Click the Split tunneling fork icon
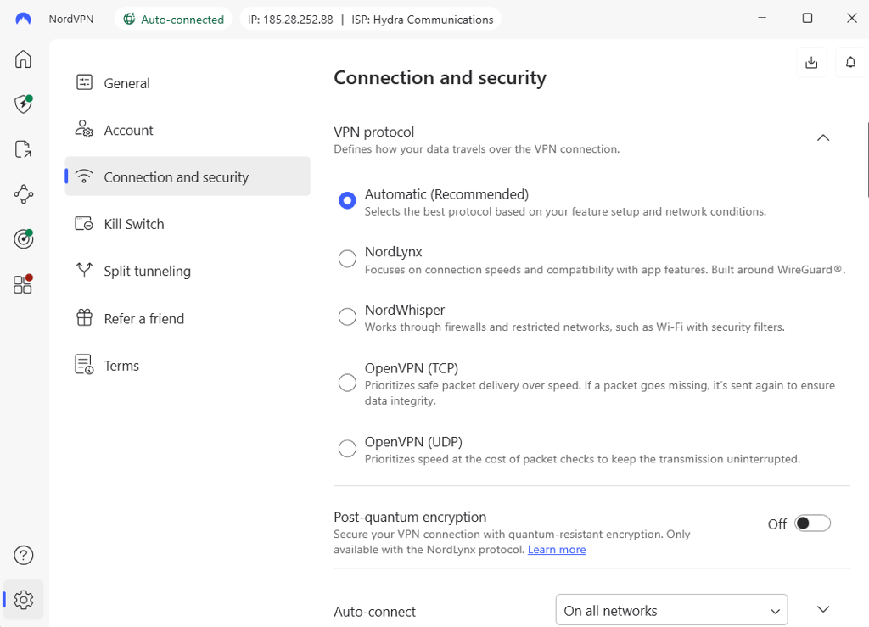The height and width of the screenshot is (627, 869). pyautogui.click(x=84, y=271)
